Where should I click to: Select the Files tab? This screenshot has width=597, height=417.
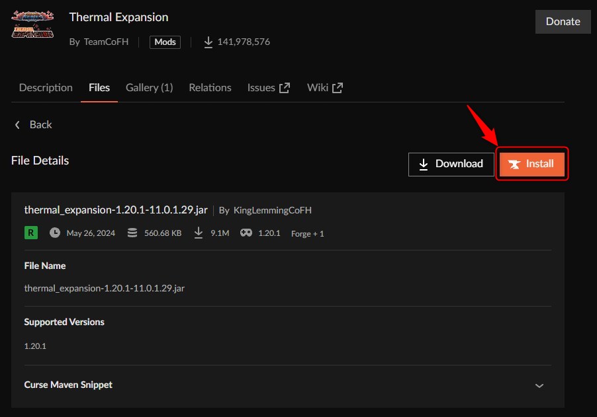(x=99, y=88)
